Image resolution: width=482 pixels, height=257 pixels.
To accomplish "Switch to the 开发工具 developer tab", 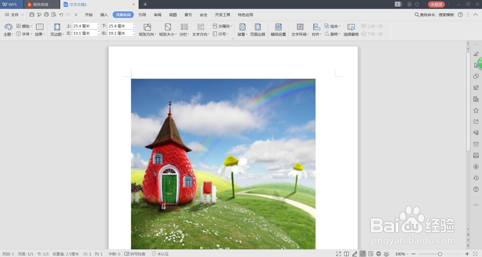I will 223,15.
